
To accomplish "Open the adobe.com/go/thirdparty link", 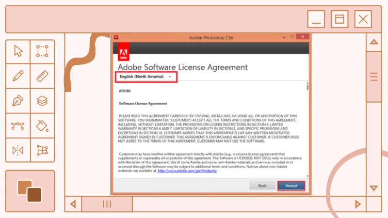I will 187,171.
